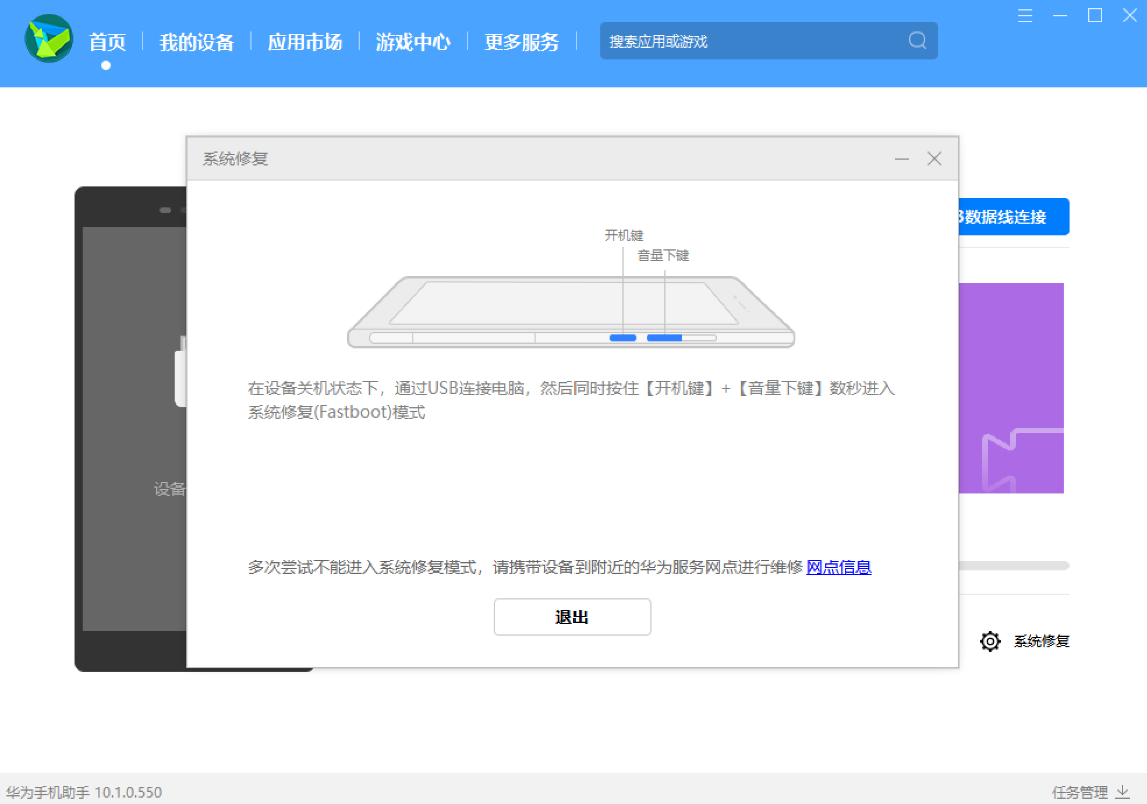1147x804 pixels.
Task: Click the volume-down key indicator on the phone diagram
Action: coord(664,337)
